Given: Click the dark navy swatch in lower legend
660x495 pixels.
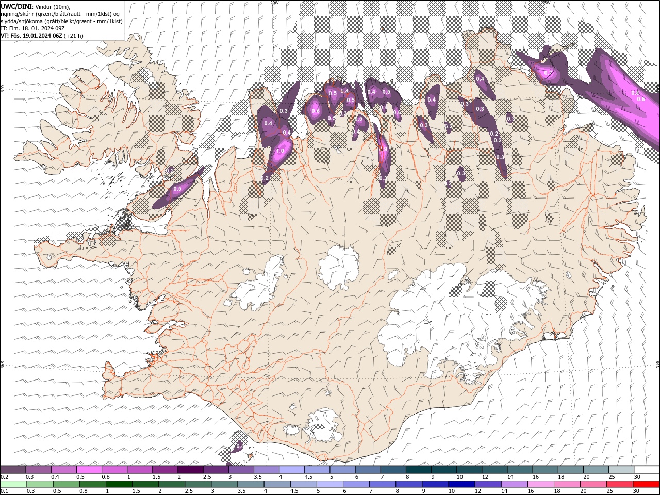Looking at the screenshot, I should pos(460,484).
